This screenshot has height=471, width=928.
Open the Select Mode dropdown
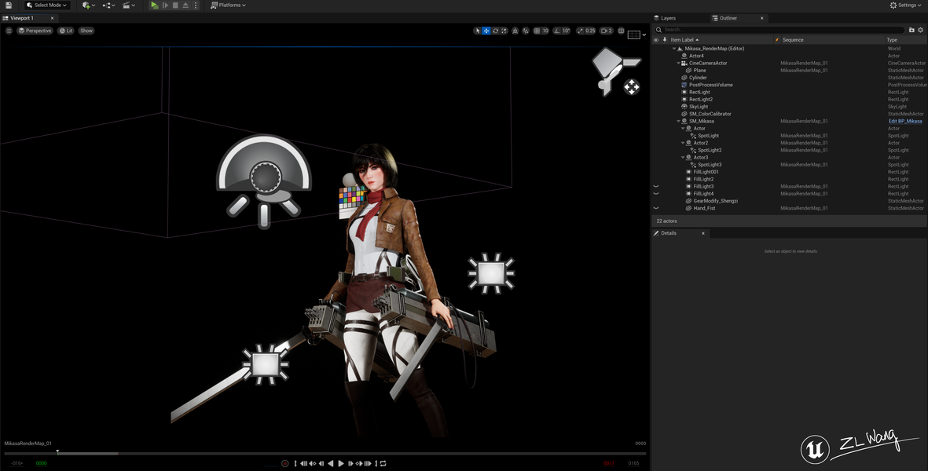(x=47, y=5)
